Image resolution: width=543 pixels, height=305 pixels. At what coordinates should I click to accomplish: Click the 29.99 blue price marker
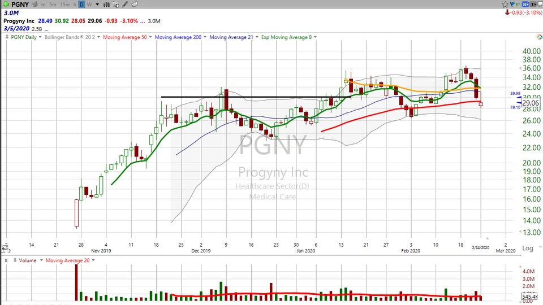click(x=515, y=93)
